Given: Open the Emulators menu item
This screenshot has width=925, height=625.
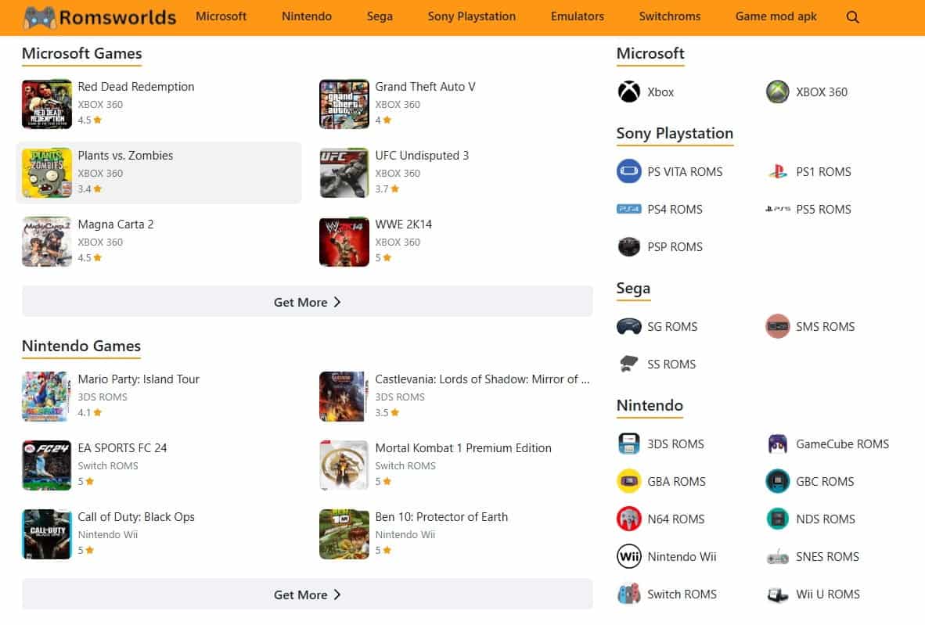Looking at the screenshot, I should pos(577,16).
